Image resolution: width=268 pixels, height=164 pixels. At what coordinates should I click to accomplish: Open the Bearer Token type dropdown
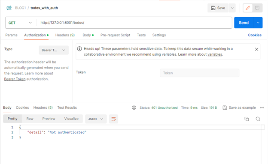point(54,50)
